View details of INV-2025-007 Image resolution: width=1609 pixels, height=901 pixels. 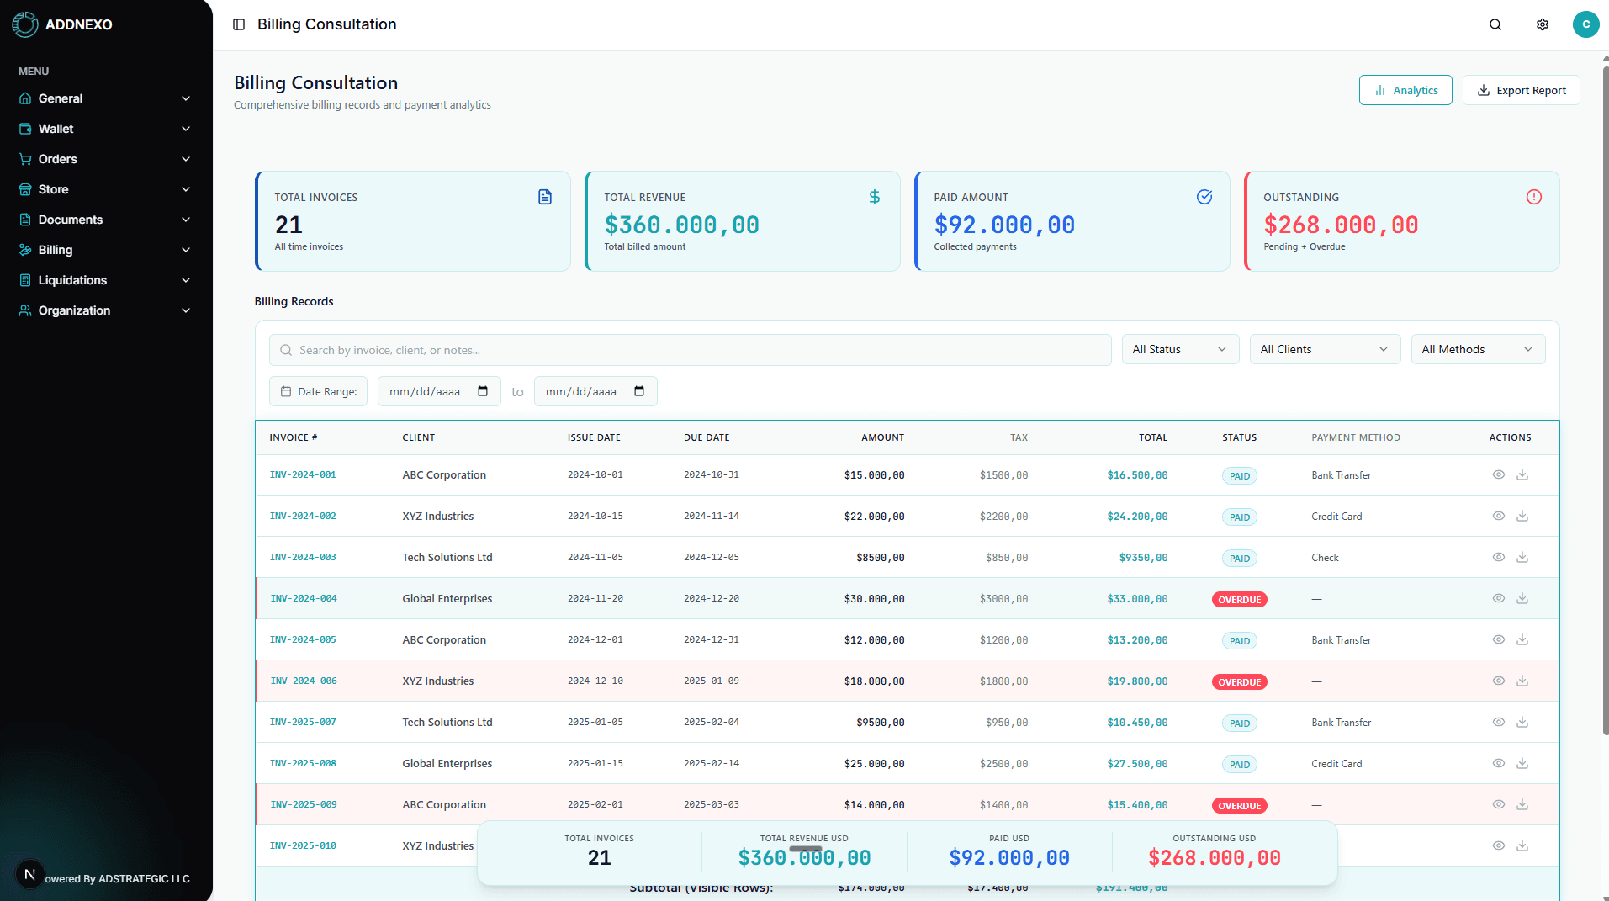[1499, 722]
